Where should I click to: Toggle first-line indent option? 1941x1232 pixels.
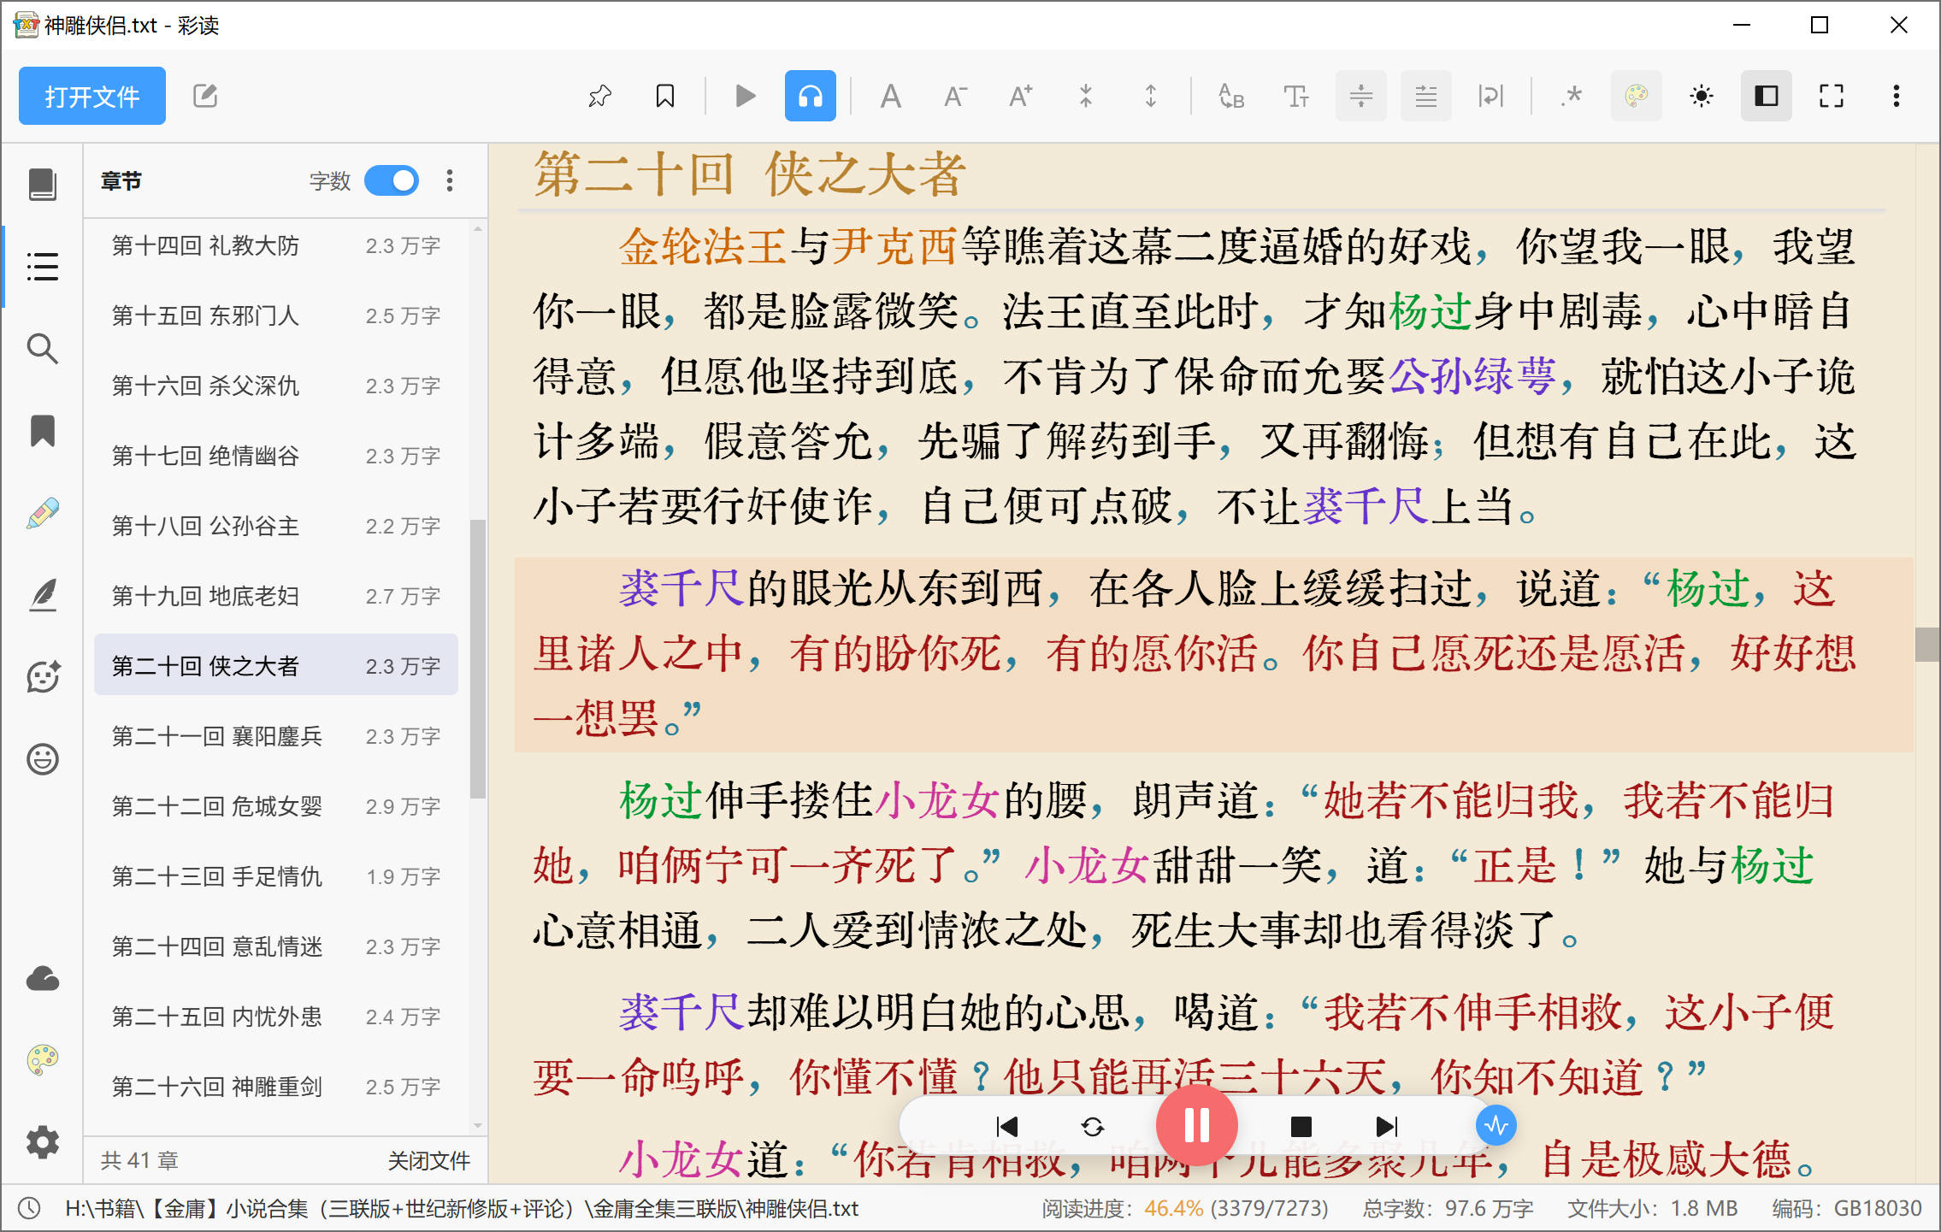pos(1426,96)
